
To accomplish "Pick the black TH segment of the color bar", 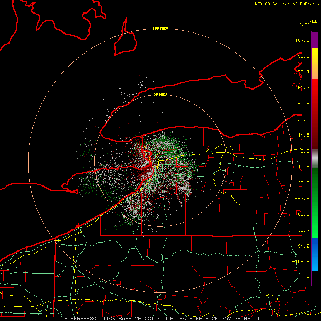I will [x=315, y=278].
